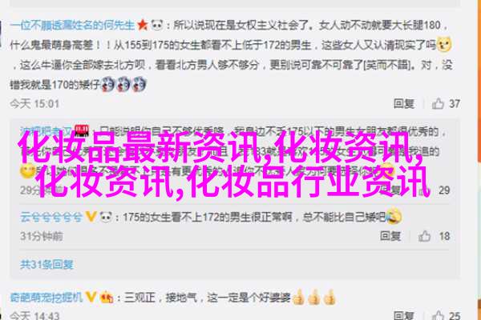Image resolution: width=481 pixels, height=320 pixels.
Task: Expand all replies via 共31条回复
Action: (x=46, y=264)
